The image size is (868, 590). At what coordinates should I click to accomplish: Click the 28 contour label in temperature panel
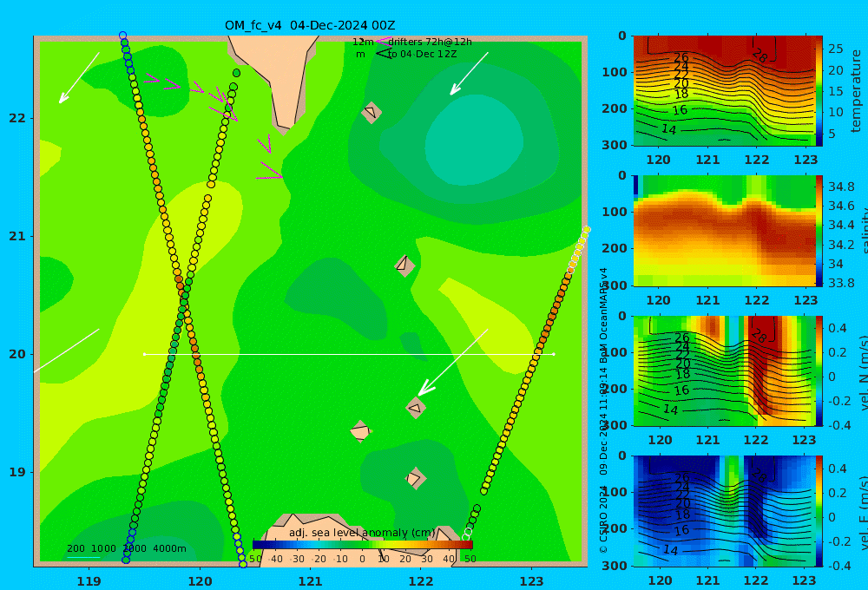point(759,56)
